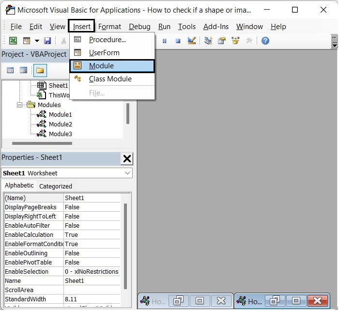Click the Project pane horizontal scrollbar
The image size is (339, 311).
coord(42,143)
